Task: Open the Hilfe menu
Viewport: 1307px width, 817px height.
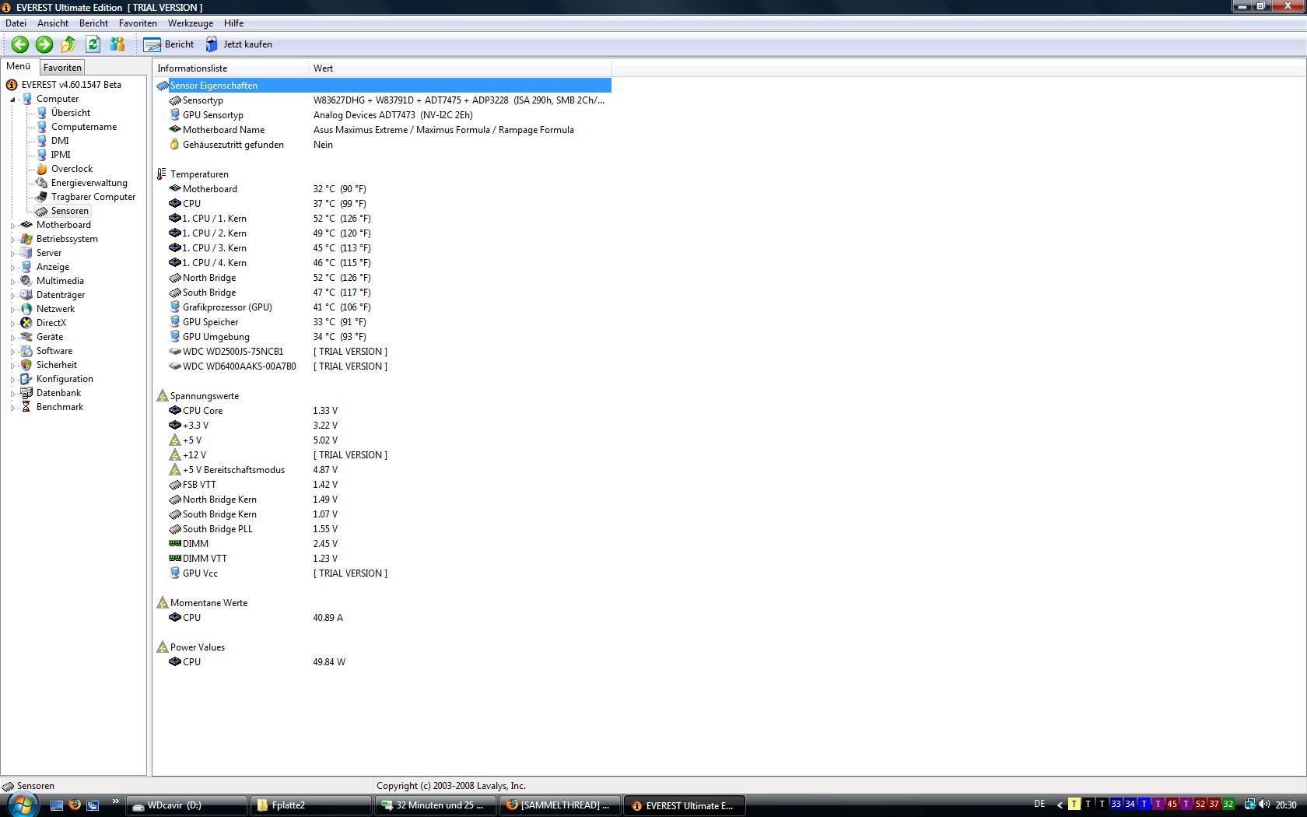Action: [x=233, y=23]
